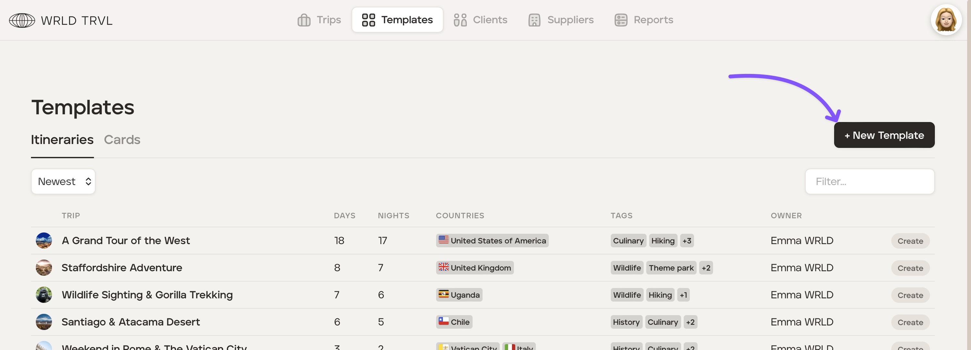Switch to the Cards tab
Image resolution: width=971 pixels, height=350 pixels.
[122, 140]
